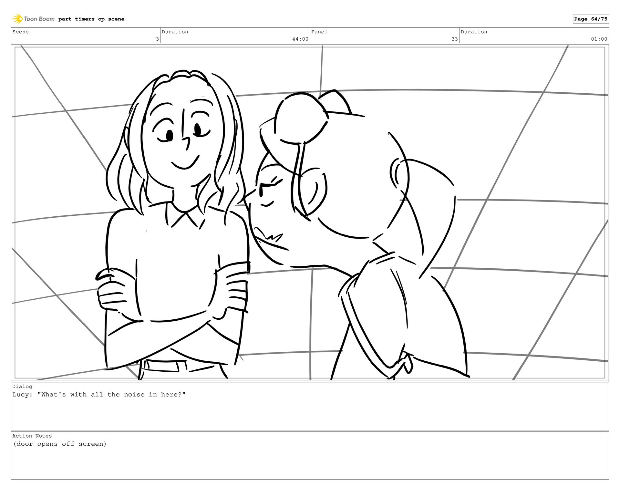Select the panel number 33
The width and height of the screenshot is (620, 496).
pos(455,39)
